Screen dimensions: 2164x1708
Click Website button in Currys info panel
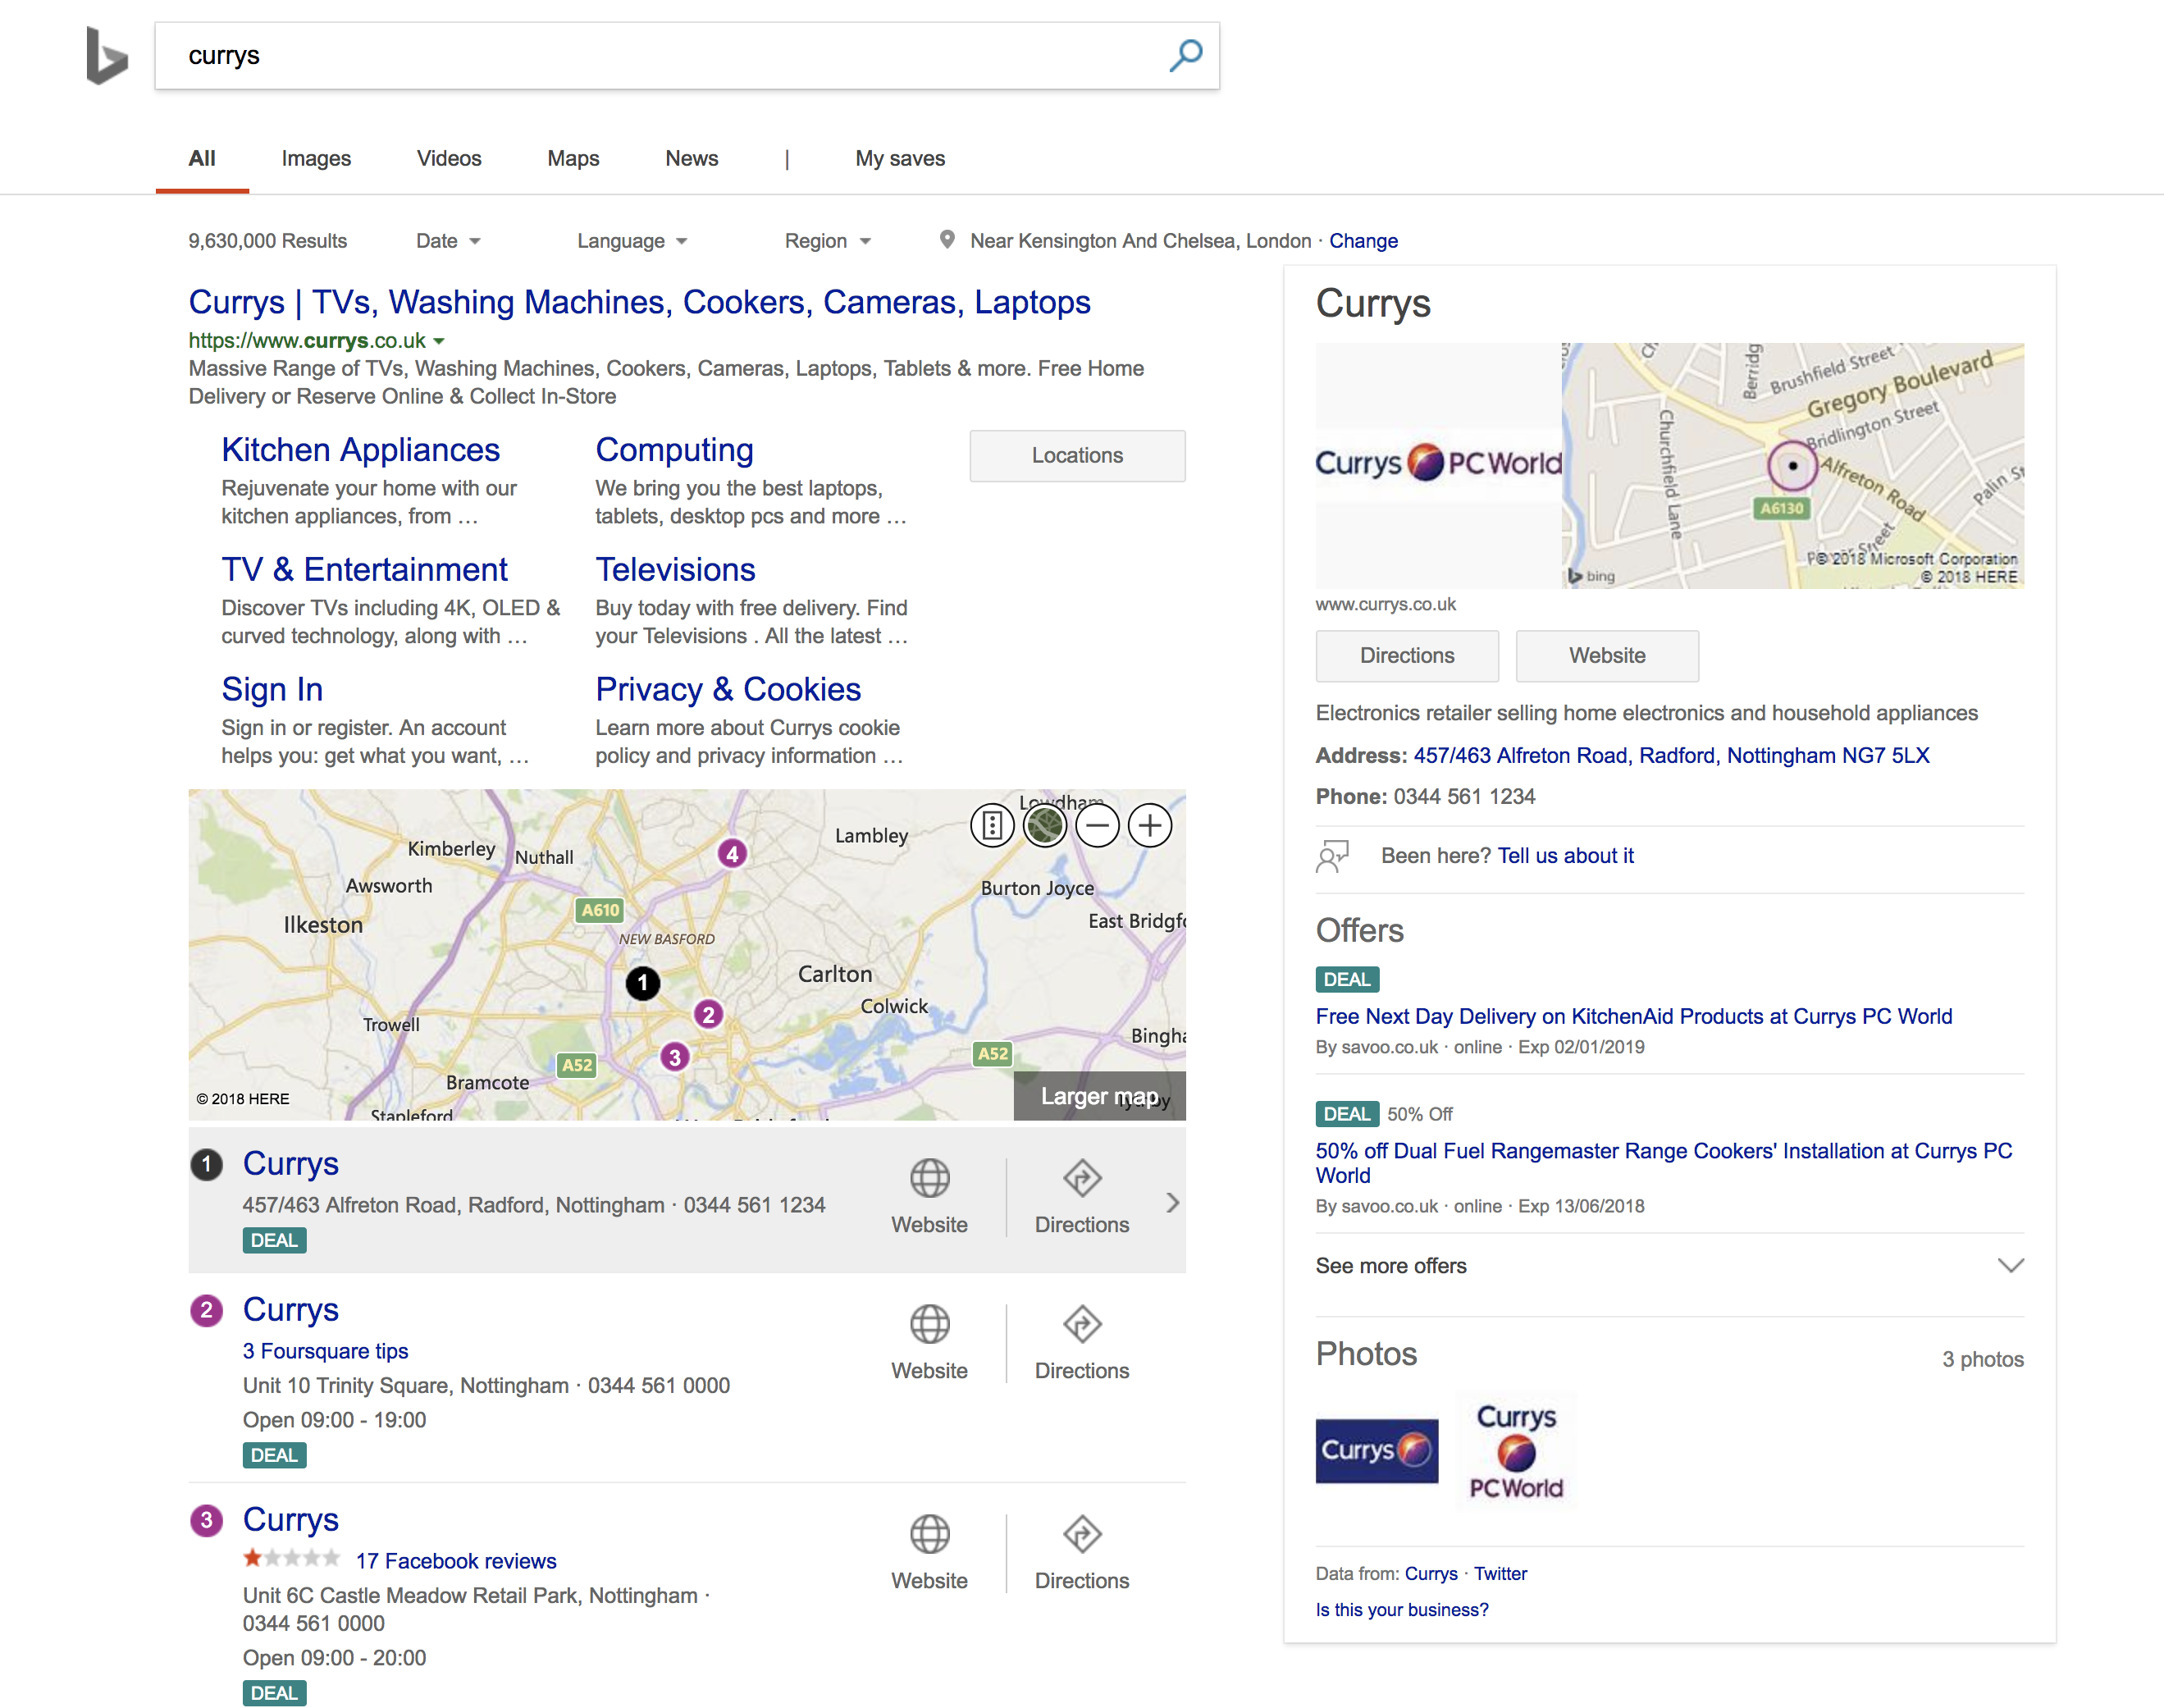tap(1607, 656)
